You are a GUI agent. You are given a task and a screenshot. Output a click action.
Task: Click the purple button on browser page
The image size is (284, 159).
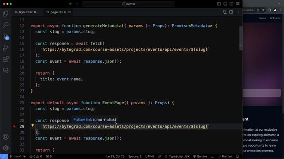pos(262,93)
